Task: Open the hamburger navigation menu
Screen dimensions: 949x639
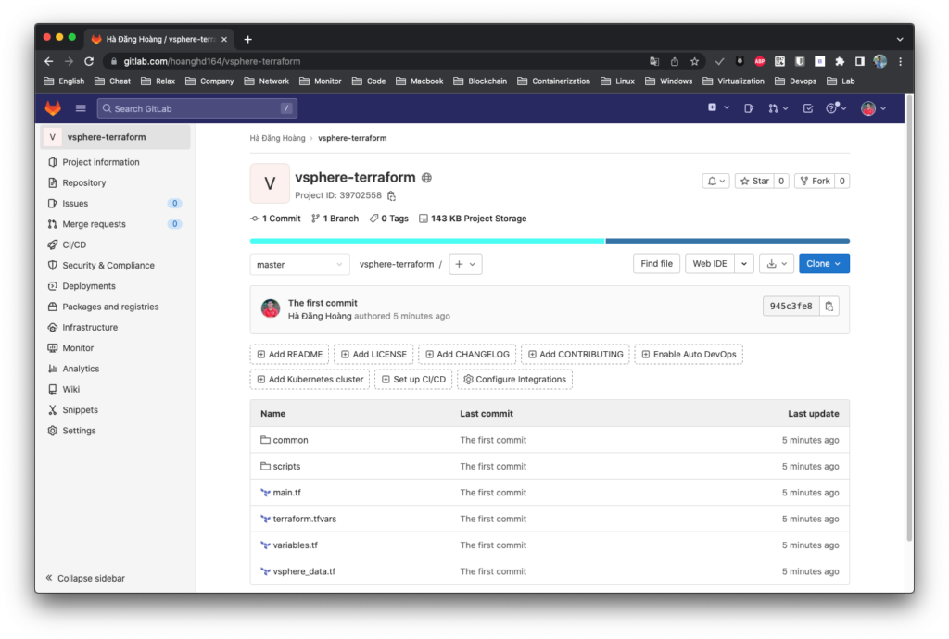Action: [x=81, y=108]
